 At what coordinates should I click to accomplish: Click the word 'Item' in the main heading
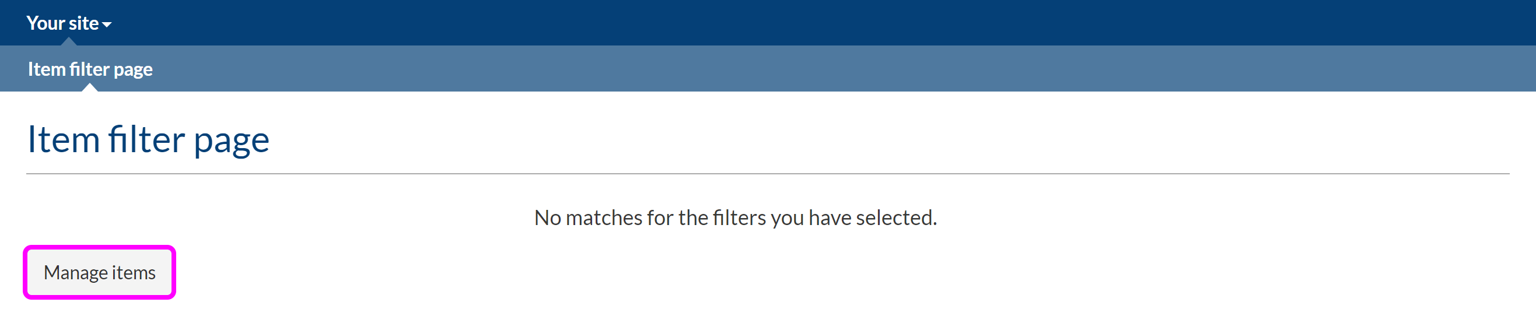pos(63,139)
